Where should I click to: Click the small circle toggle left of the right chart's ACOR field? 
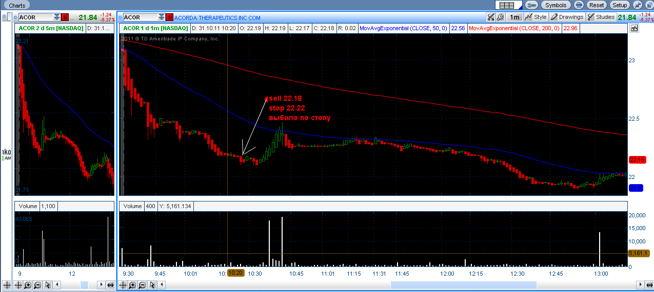point(120,17)
